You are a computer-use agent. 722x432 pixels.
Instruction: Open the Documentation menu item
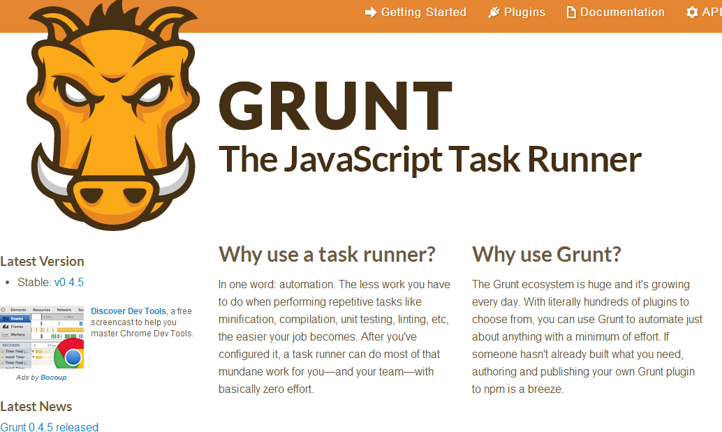coord(616,13)
